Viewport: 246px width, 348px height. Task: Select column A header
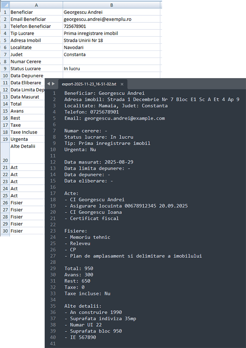point(36,5)
